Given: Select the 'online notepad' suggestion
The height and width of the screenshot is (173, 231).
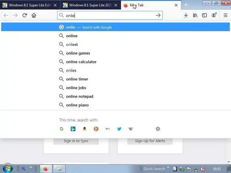Looking at the screenshot, I should pos(115,96).
